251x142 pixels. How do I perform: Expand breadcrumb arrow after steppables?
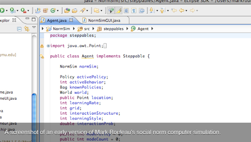(127, 28)
